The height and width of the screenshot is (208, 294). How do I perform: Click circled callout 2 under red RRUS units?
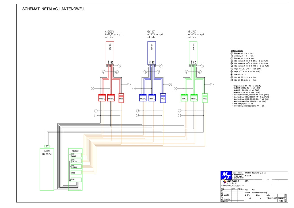[x=96, y=115]
